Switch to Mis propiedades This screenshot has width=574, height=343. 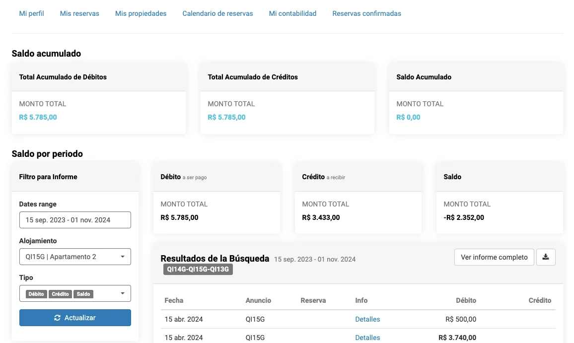(x=141, y=13)
